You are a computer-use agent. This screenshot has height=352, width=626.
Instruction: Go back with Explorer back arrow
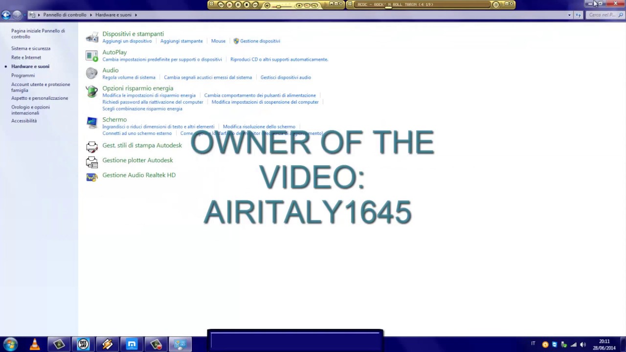click(6, 15)
